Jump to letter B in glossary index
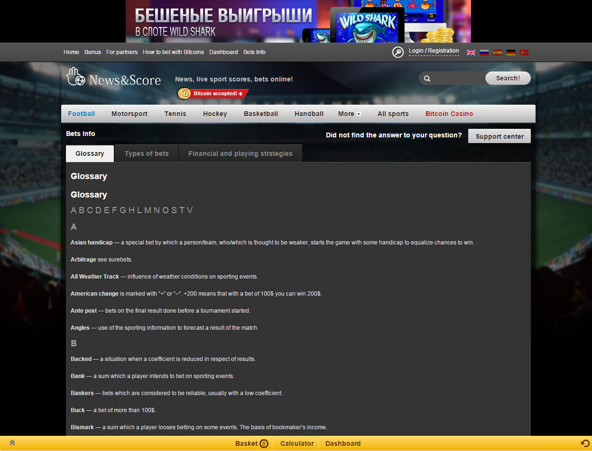This screenshot has width=592, height=451. point(82,210)
